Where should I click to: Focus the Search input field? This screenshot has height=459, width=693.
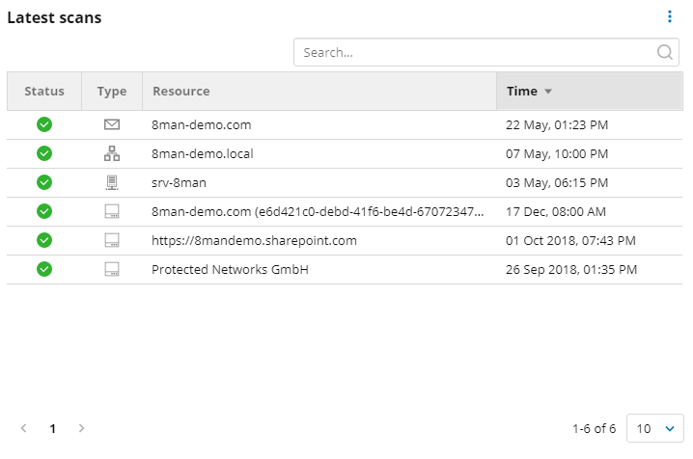tap(473, 53)
